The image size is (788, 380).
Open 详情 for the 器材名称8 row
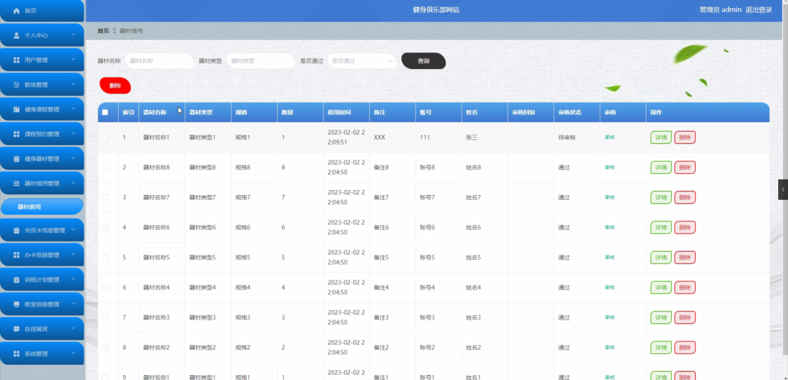661,168
